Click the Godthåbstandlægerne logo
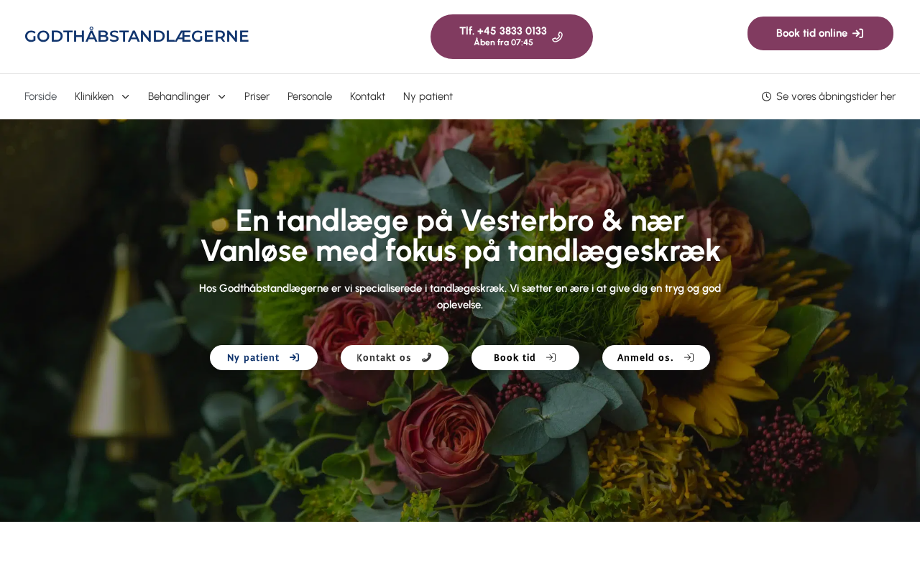Image resolution: width=920 pixels, height=575 pixels. (137, 36)
